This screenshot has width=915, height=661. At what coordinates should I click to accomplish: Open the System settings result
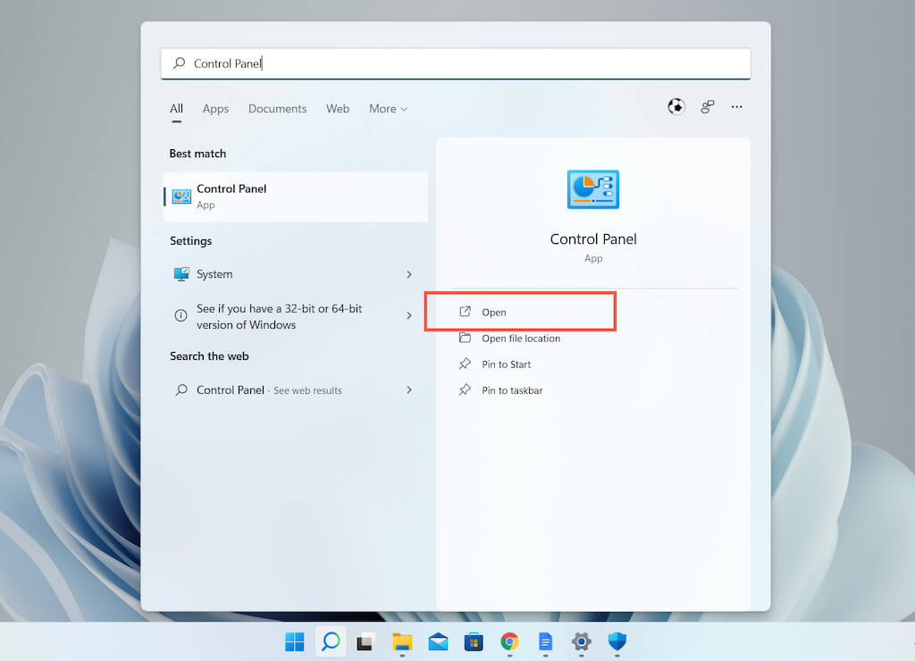(293, 274)
